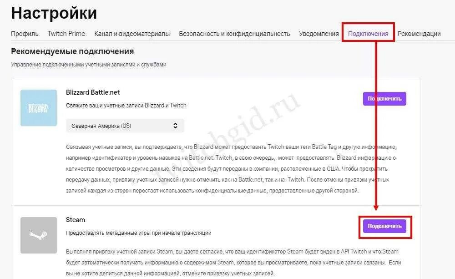Open the Twitch Prime tab
The width and height of the screenshot is (455, 279).
(66, 34)
